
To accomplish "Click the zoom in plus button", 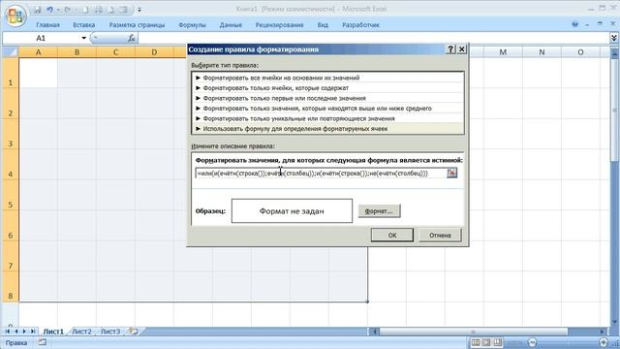I will (x=604, y=342).
